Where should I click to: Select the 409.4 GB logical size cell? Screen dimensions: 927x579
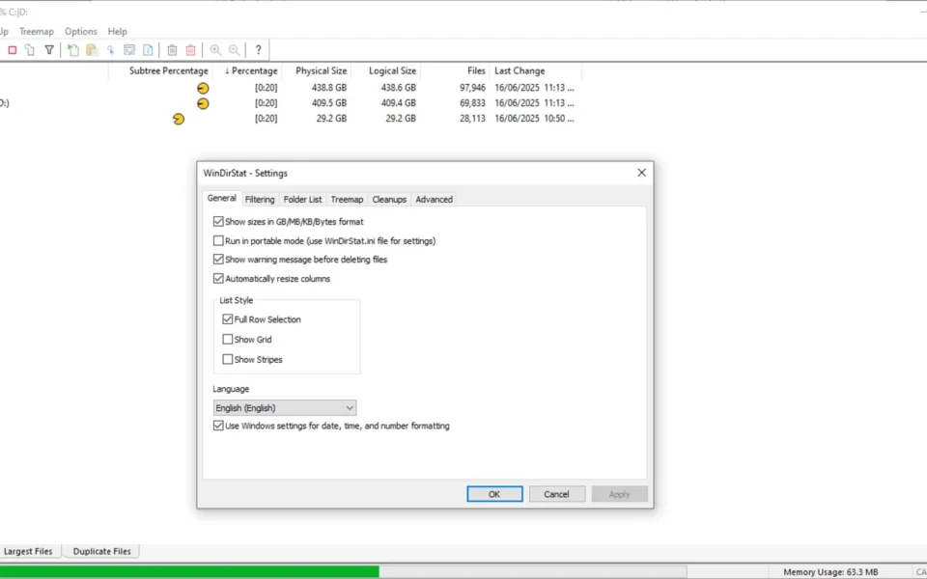coord(398,103)
